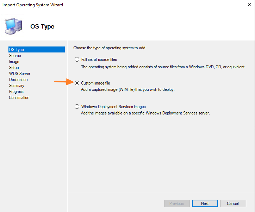Select the Progress step in sidebar
The image size is (255, 212).
(16, 92)
